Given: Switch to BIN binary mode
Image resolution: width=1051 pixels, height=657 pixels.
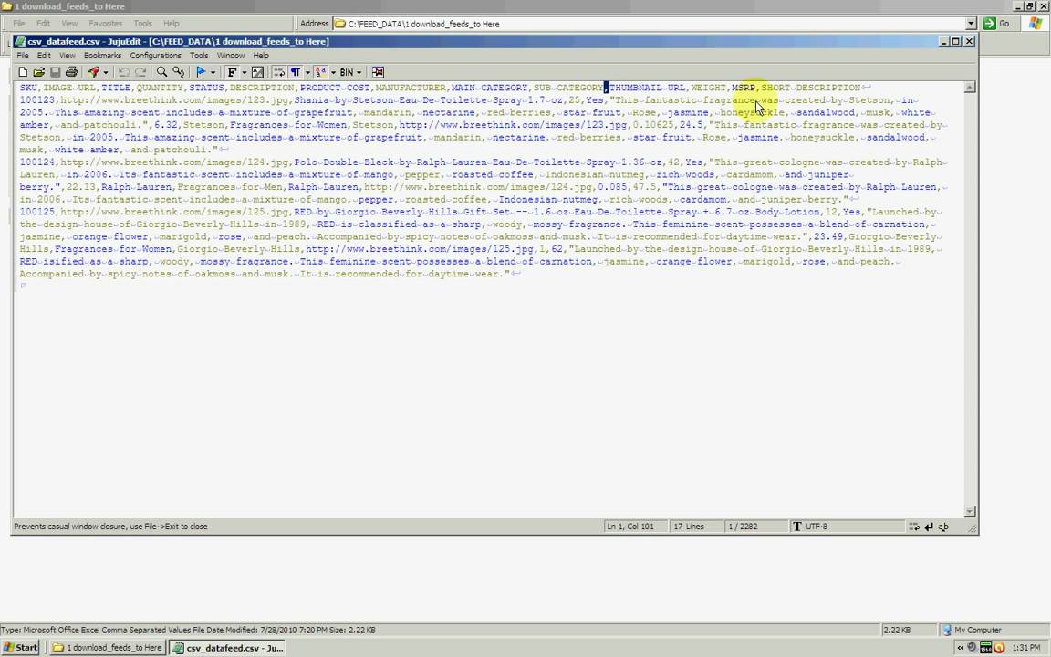Looking at the screenshot, I should click(x=347, y=72).
